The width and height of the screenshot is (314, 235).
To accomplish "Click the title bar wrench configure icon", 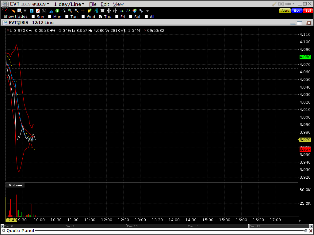I will pyautogui.click(x=274, y=4).
